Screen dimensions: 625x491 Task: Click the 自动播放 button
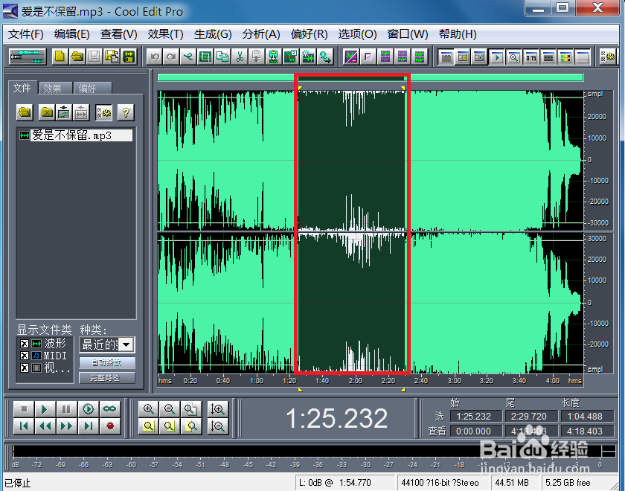(x=107, y=363)
